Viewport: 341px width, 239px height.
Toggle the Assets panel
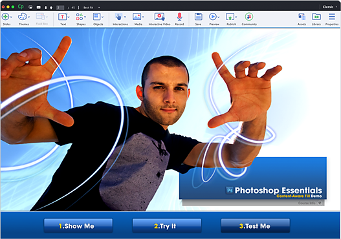coord(302,17)
